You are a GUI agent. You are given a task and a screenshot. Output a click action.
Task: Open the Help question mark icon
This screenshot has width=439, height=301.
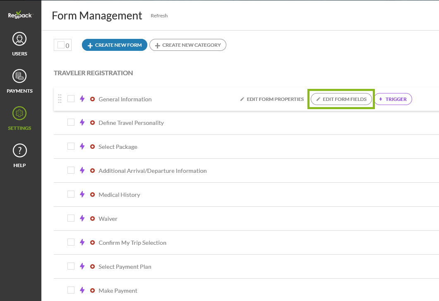click(19, 151)
